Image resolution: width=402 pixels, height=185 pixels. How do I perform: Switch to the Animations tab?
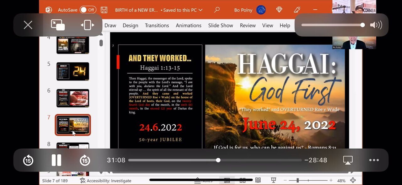(x=188, y=25)
